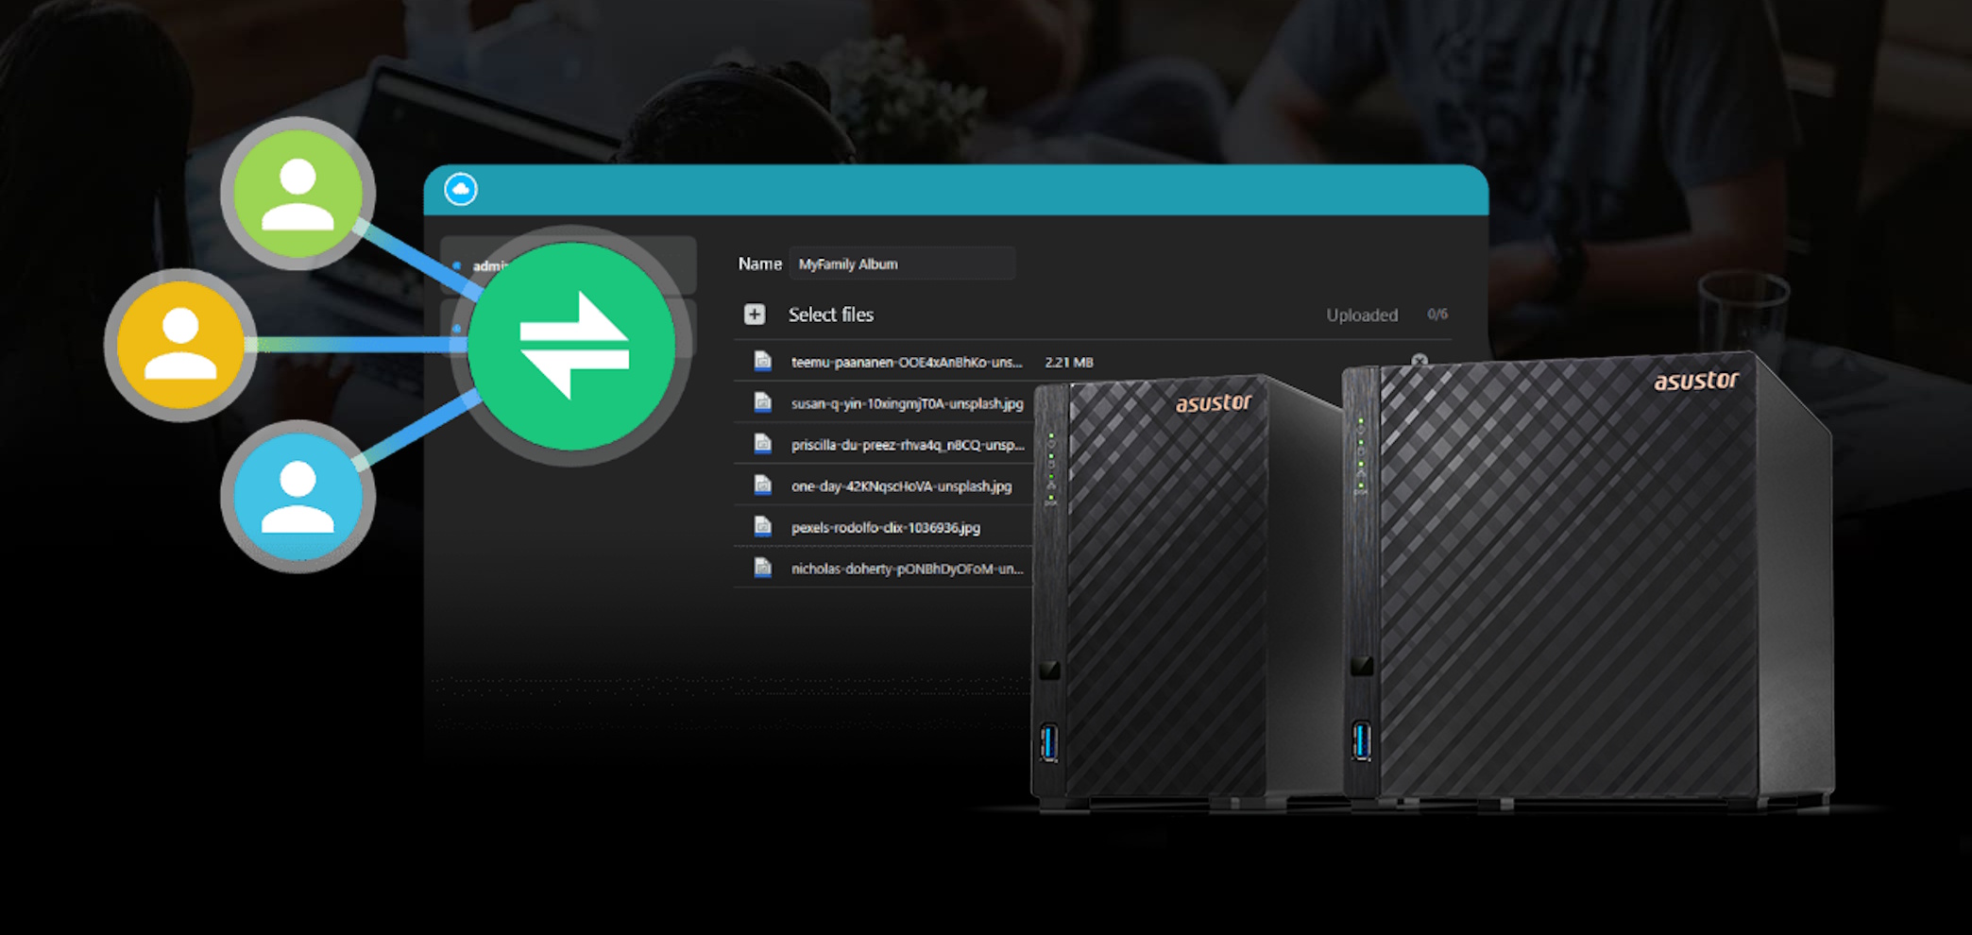
Task: Click the plus icon beside Select files
Action: tap(755, 314)
